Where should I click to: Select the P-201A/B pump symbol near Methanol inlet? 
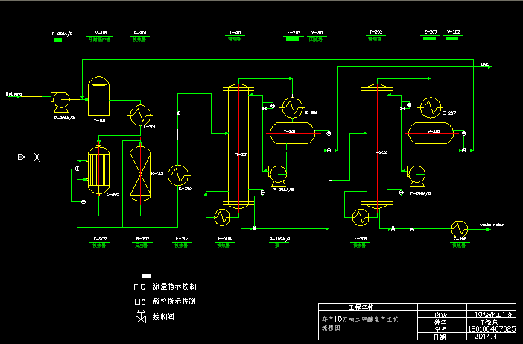[60, 98]
